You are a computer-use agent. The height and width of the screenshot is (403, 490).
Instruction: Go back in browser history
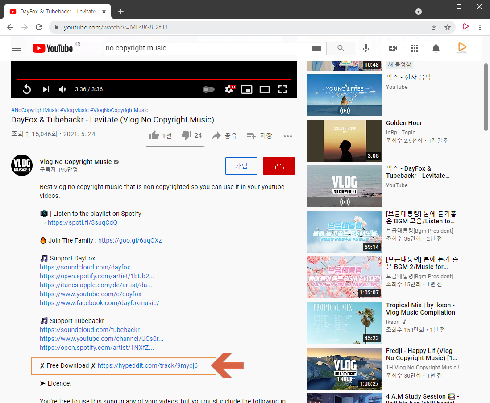tap(10, 27)
